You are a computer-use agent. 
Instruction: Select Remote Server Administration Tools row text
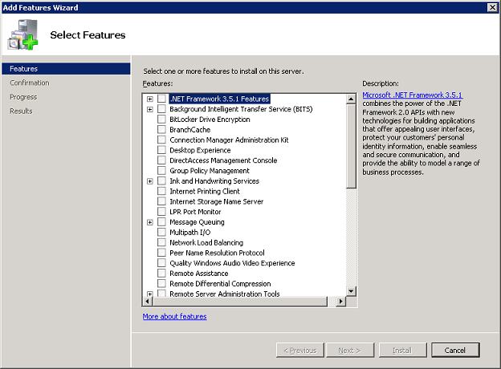[225, 294]
